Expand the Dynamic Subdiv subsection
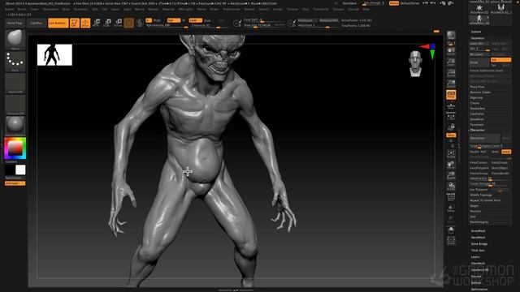The width and height of the screenshot is (520, 292). tap(480, 92)
